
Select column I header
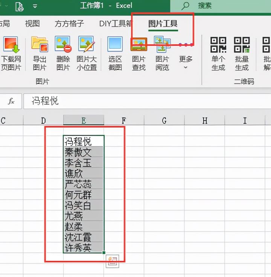[245, 121]
